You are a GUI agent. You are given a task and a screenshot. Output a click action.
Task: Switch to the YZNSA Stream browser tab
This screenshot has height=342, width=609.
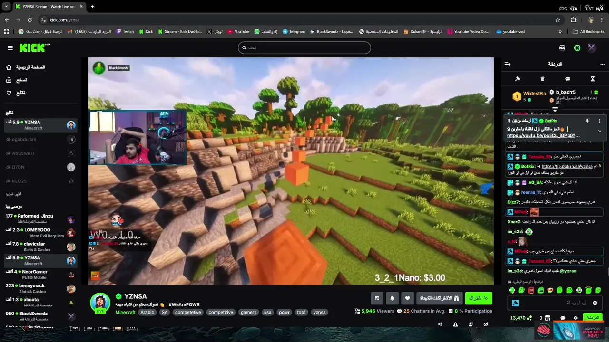(x=49, y=7)
